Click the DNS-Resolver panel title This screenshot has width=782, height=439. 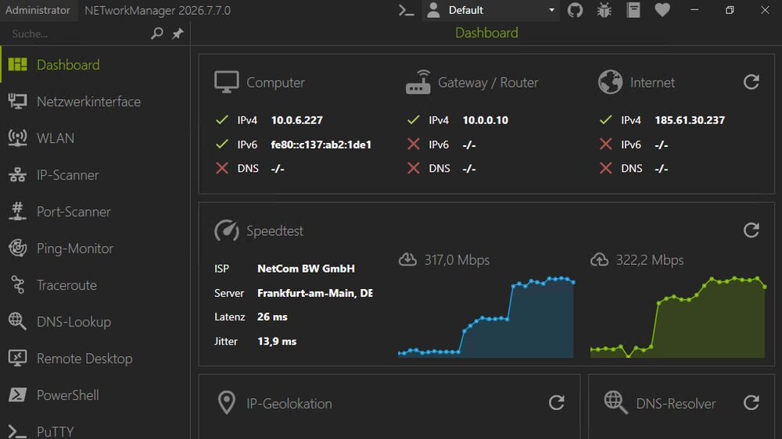(x=676, y=404)
